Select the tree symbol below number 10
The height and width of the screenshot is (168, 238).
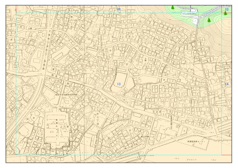(x=226, y=13)
